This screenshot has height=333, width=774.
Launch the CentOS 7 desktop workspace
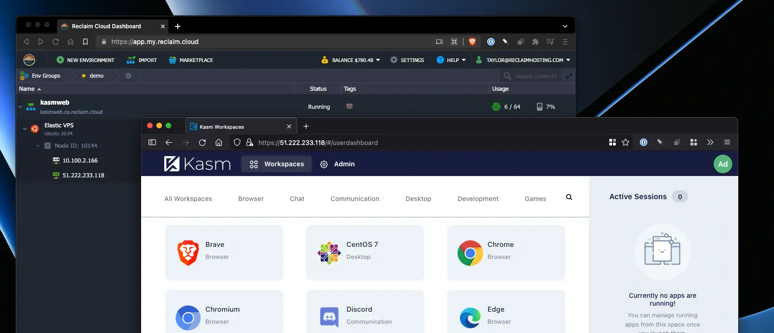(x=365, y=253)
